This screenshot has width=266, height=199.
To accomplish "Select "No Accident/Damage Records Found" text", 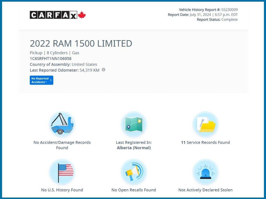I will pyautogui.click(x=62, y=145).
